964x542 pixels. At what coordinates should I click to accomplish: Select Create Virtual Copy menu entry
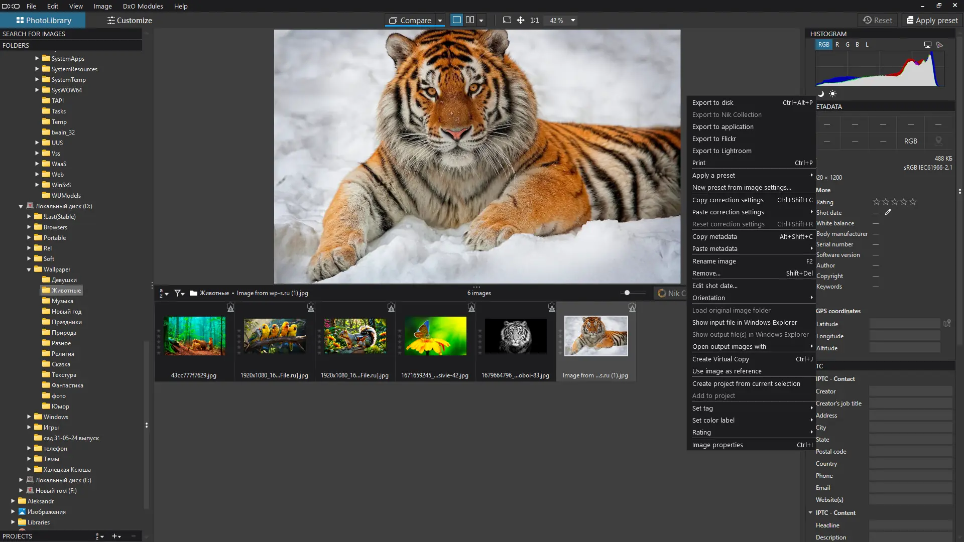pyautogui.click(x=720, y=359)
